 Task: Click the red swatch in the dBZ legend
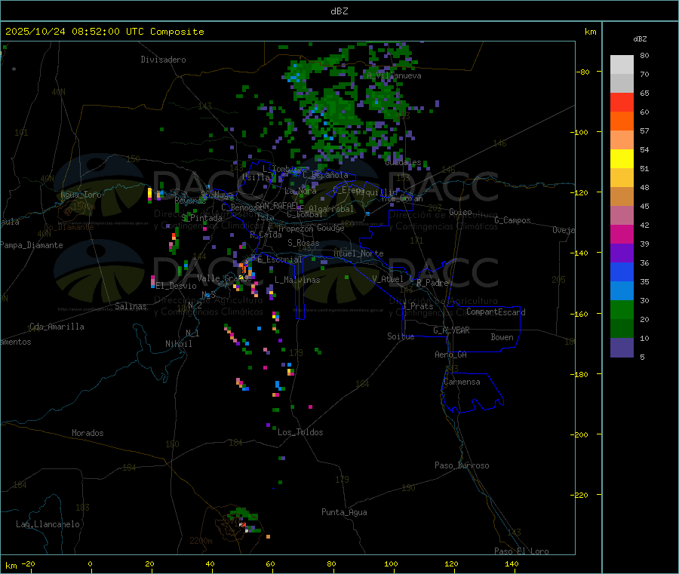(622, 102)
